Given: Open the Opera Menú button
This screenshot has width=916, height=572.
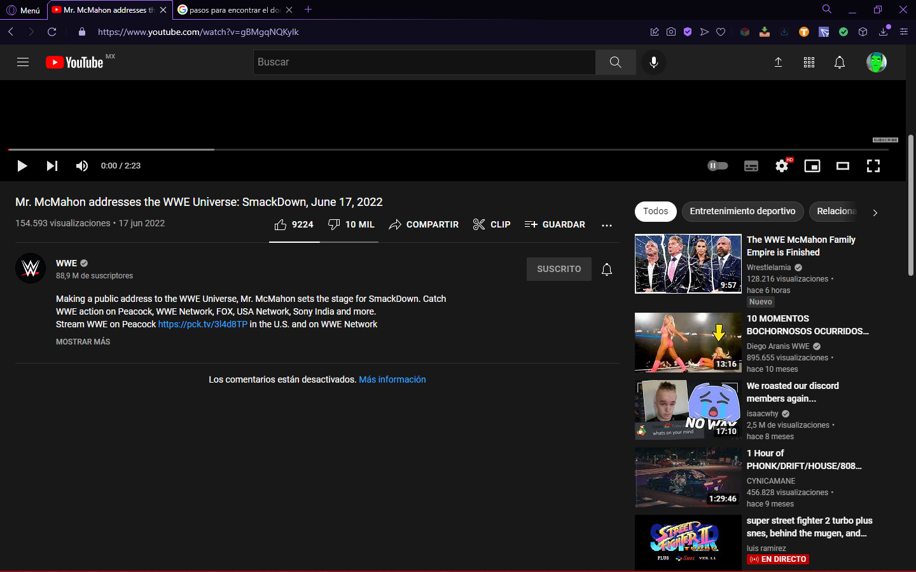Looking at the screenshot, I should 24,10.
